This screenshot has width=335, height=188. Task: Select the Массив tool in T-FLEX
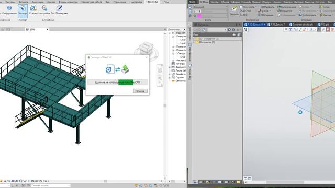click(325, 15)
